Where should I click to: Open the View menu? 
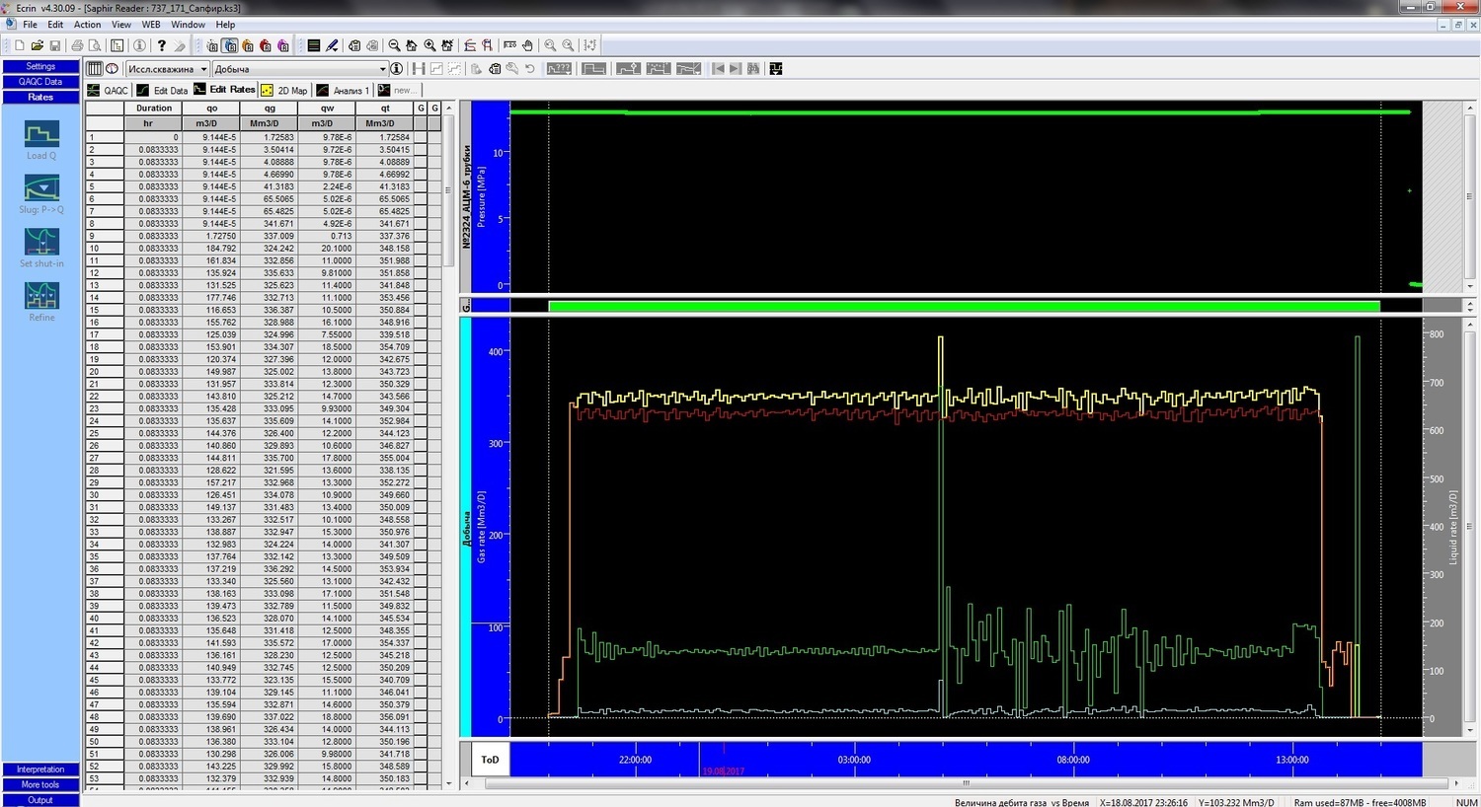(121, 25)
